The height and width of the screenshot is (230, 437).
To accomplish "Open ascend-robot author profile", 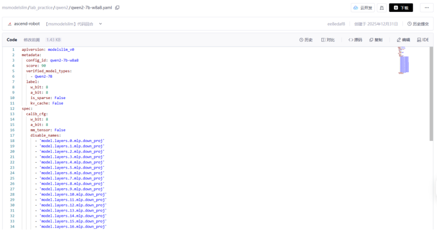I will [x=27, y=24].
